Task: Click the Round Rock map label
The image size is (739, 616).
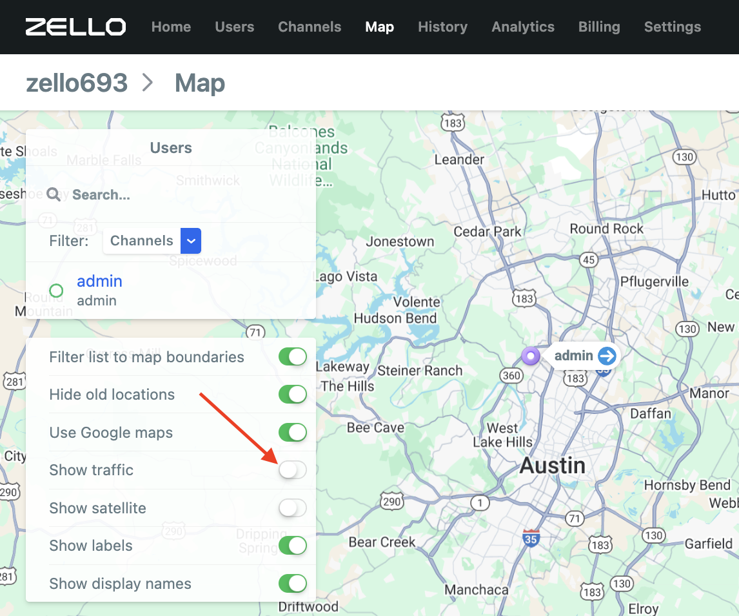Action: [x=607, y=229]
